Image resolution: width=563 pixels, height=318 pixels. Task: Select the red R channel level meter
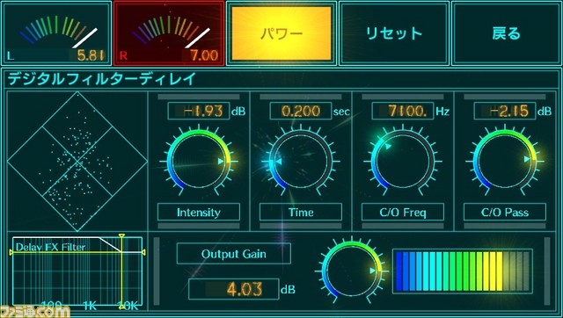(169, 33)
